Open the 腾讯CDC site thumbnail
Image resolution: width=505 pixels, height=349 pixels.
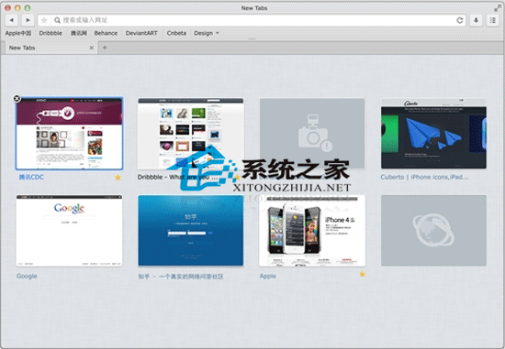pos(69,134)
